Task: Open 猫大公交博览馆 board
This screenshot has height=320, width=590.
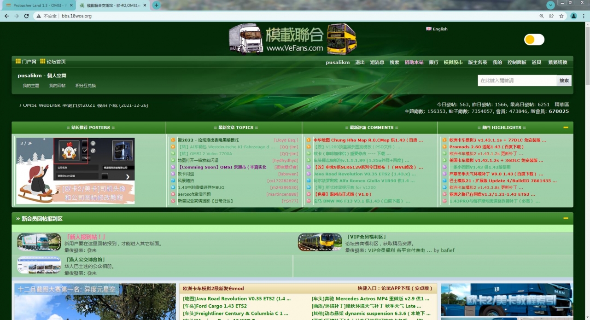Action: tap(85, 259)
